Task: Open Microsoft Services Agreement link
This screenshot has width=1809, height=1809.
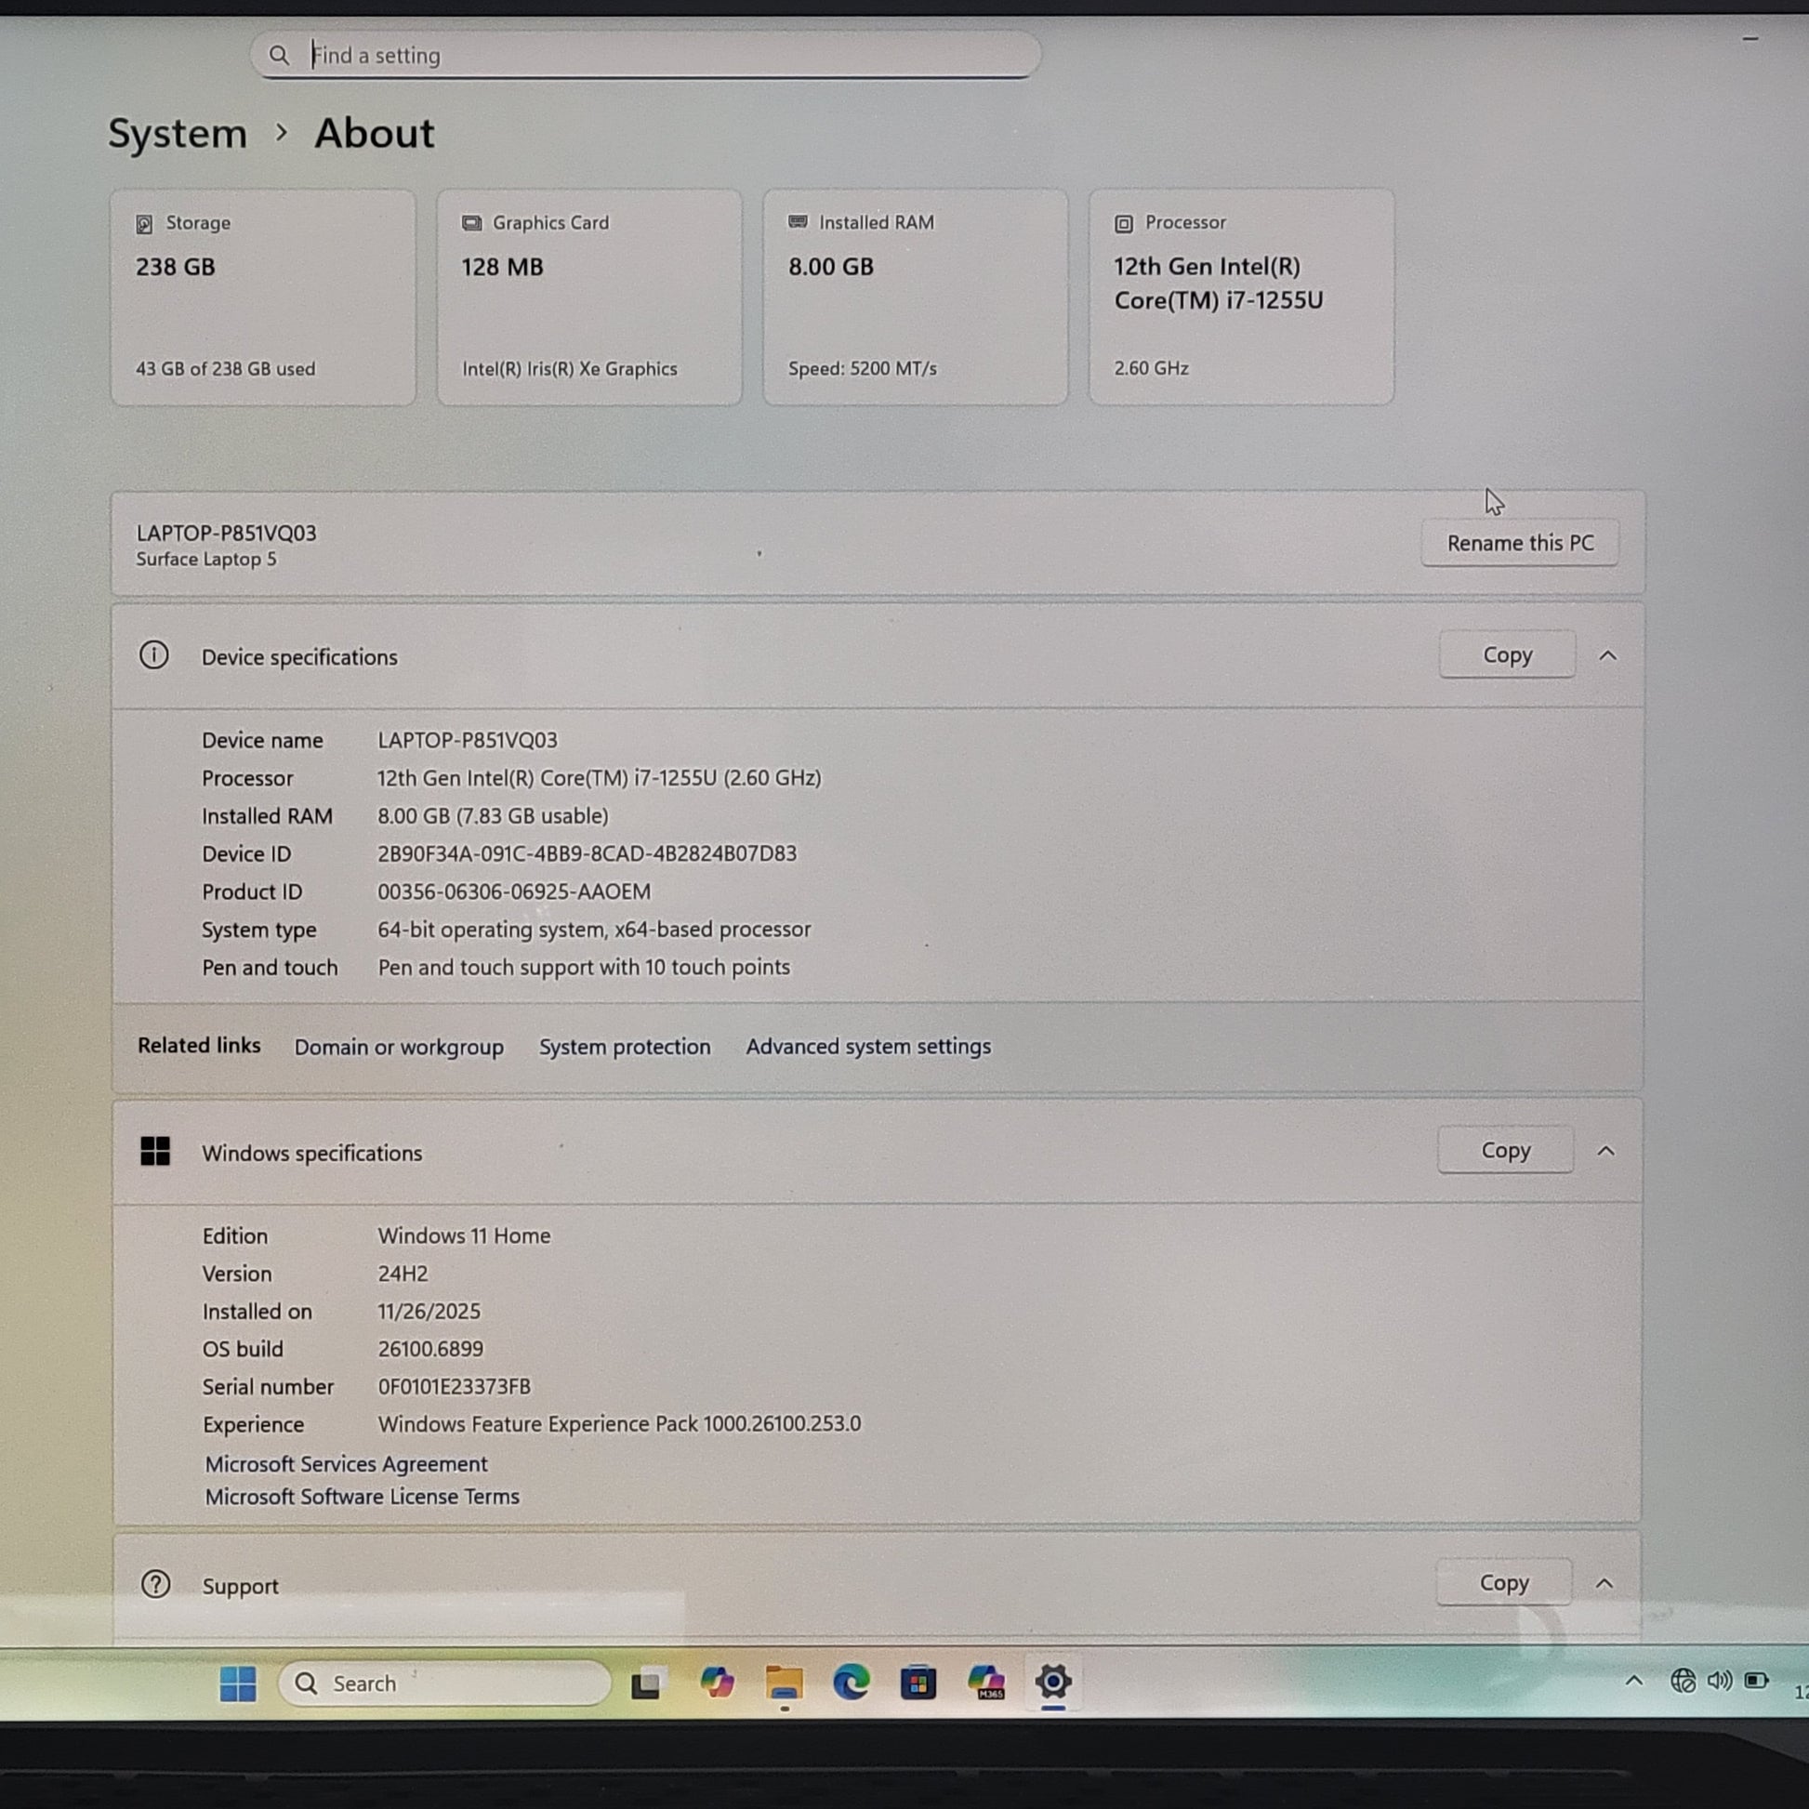Action: pos(346,1463)
